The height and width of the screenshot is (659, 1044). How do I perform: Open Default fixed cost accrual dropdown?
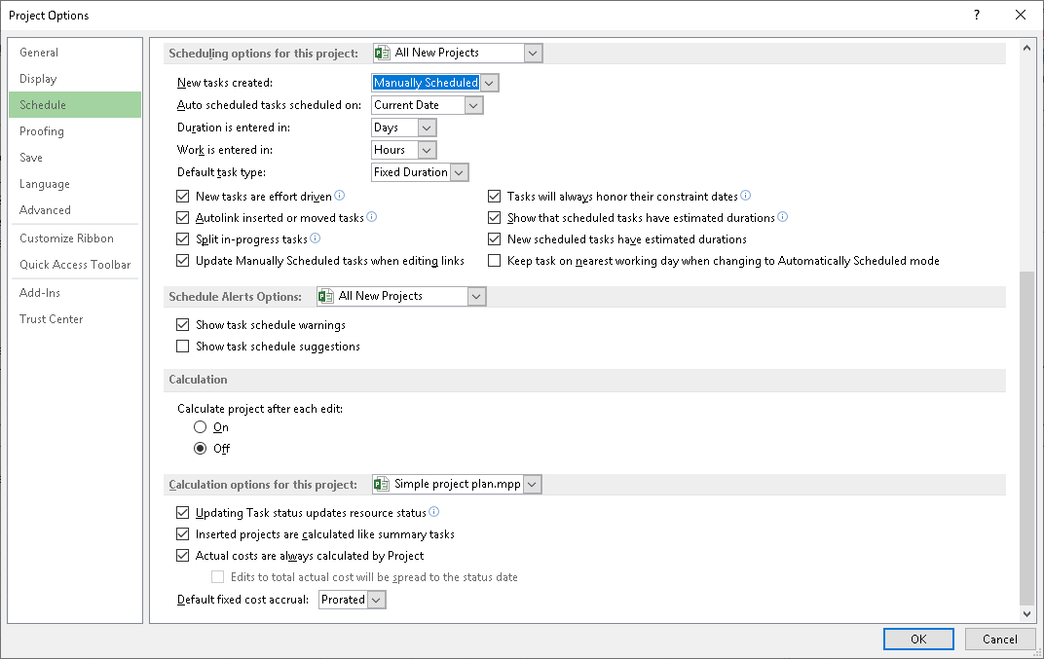pyautogui.click(x=376, y=600)
